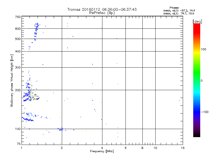
Task: Click the 'Stationary phase Virtual Height [km]' axis label
Action: [12, 81]
